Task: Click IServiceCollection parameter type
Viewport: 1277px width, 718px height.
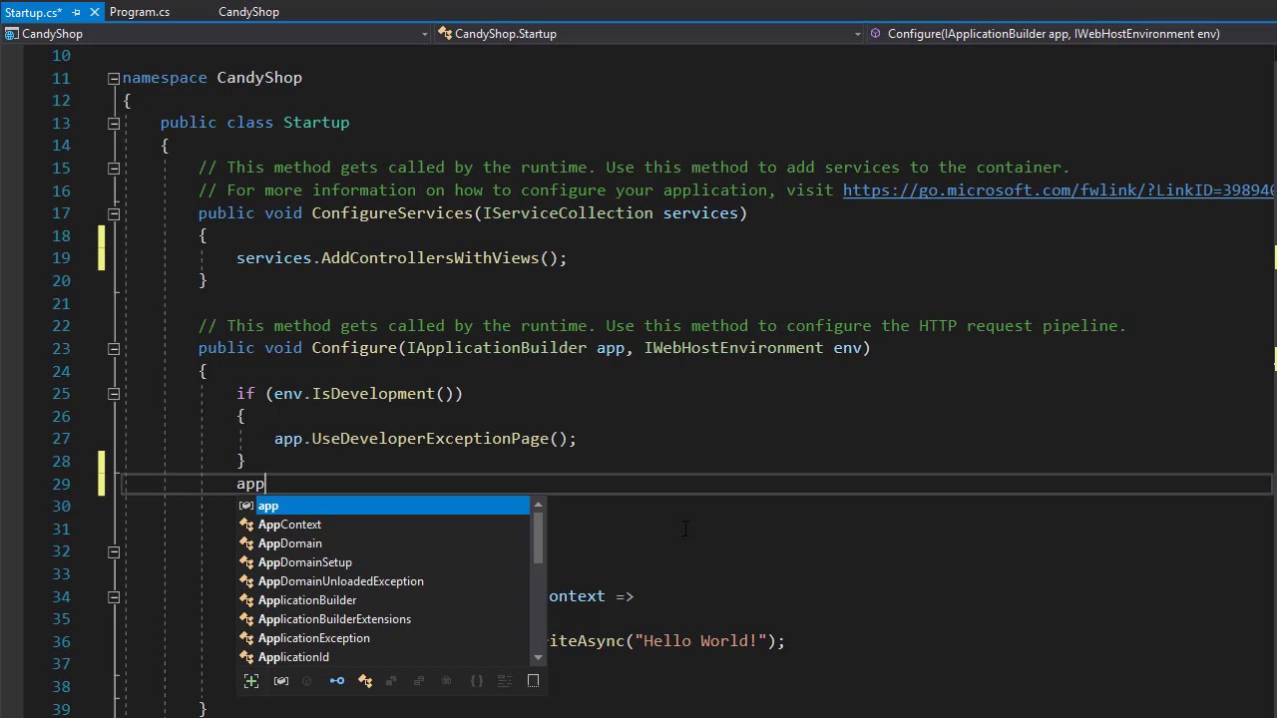Action: [x=568, y=213]
